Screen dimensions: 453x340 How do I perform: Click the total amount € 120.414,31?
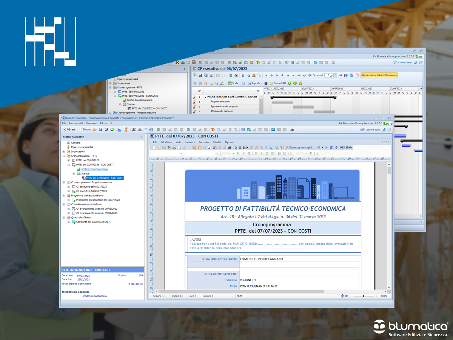click(136, 284)
